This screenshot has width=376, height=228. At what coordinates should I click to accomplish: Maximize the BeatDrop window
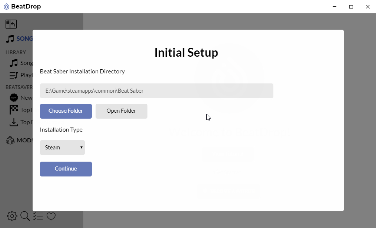click(351, 6)
